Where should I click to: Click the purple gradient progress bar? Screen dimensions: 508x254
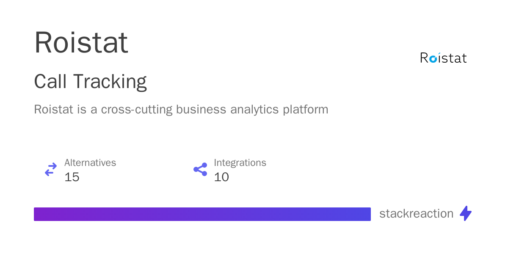point(202,214)
